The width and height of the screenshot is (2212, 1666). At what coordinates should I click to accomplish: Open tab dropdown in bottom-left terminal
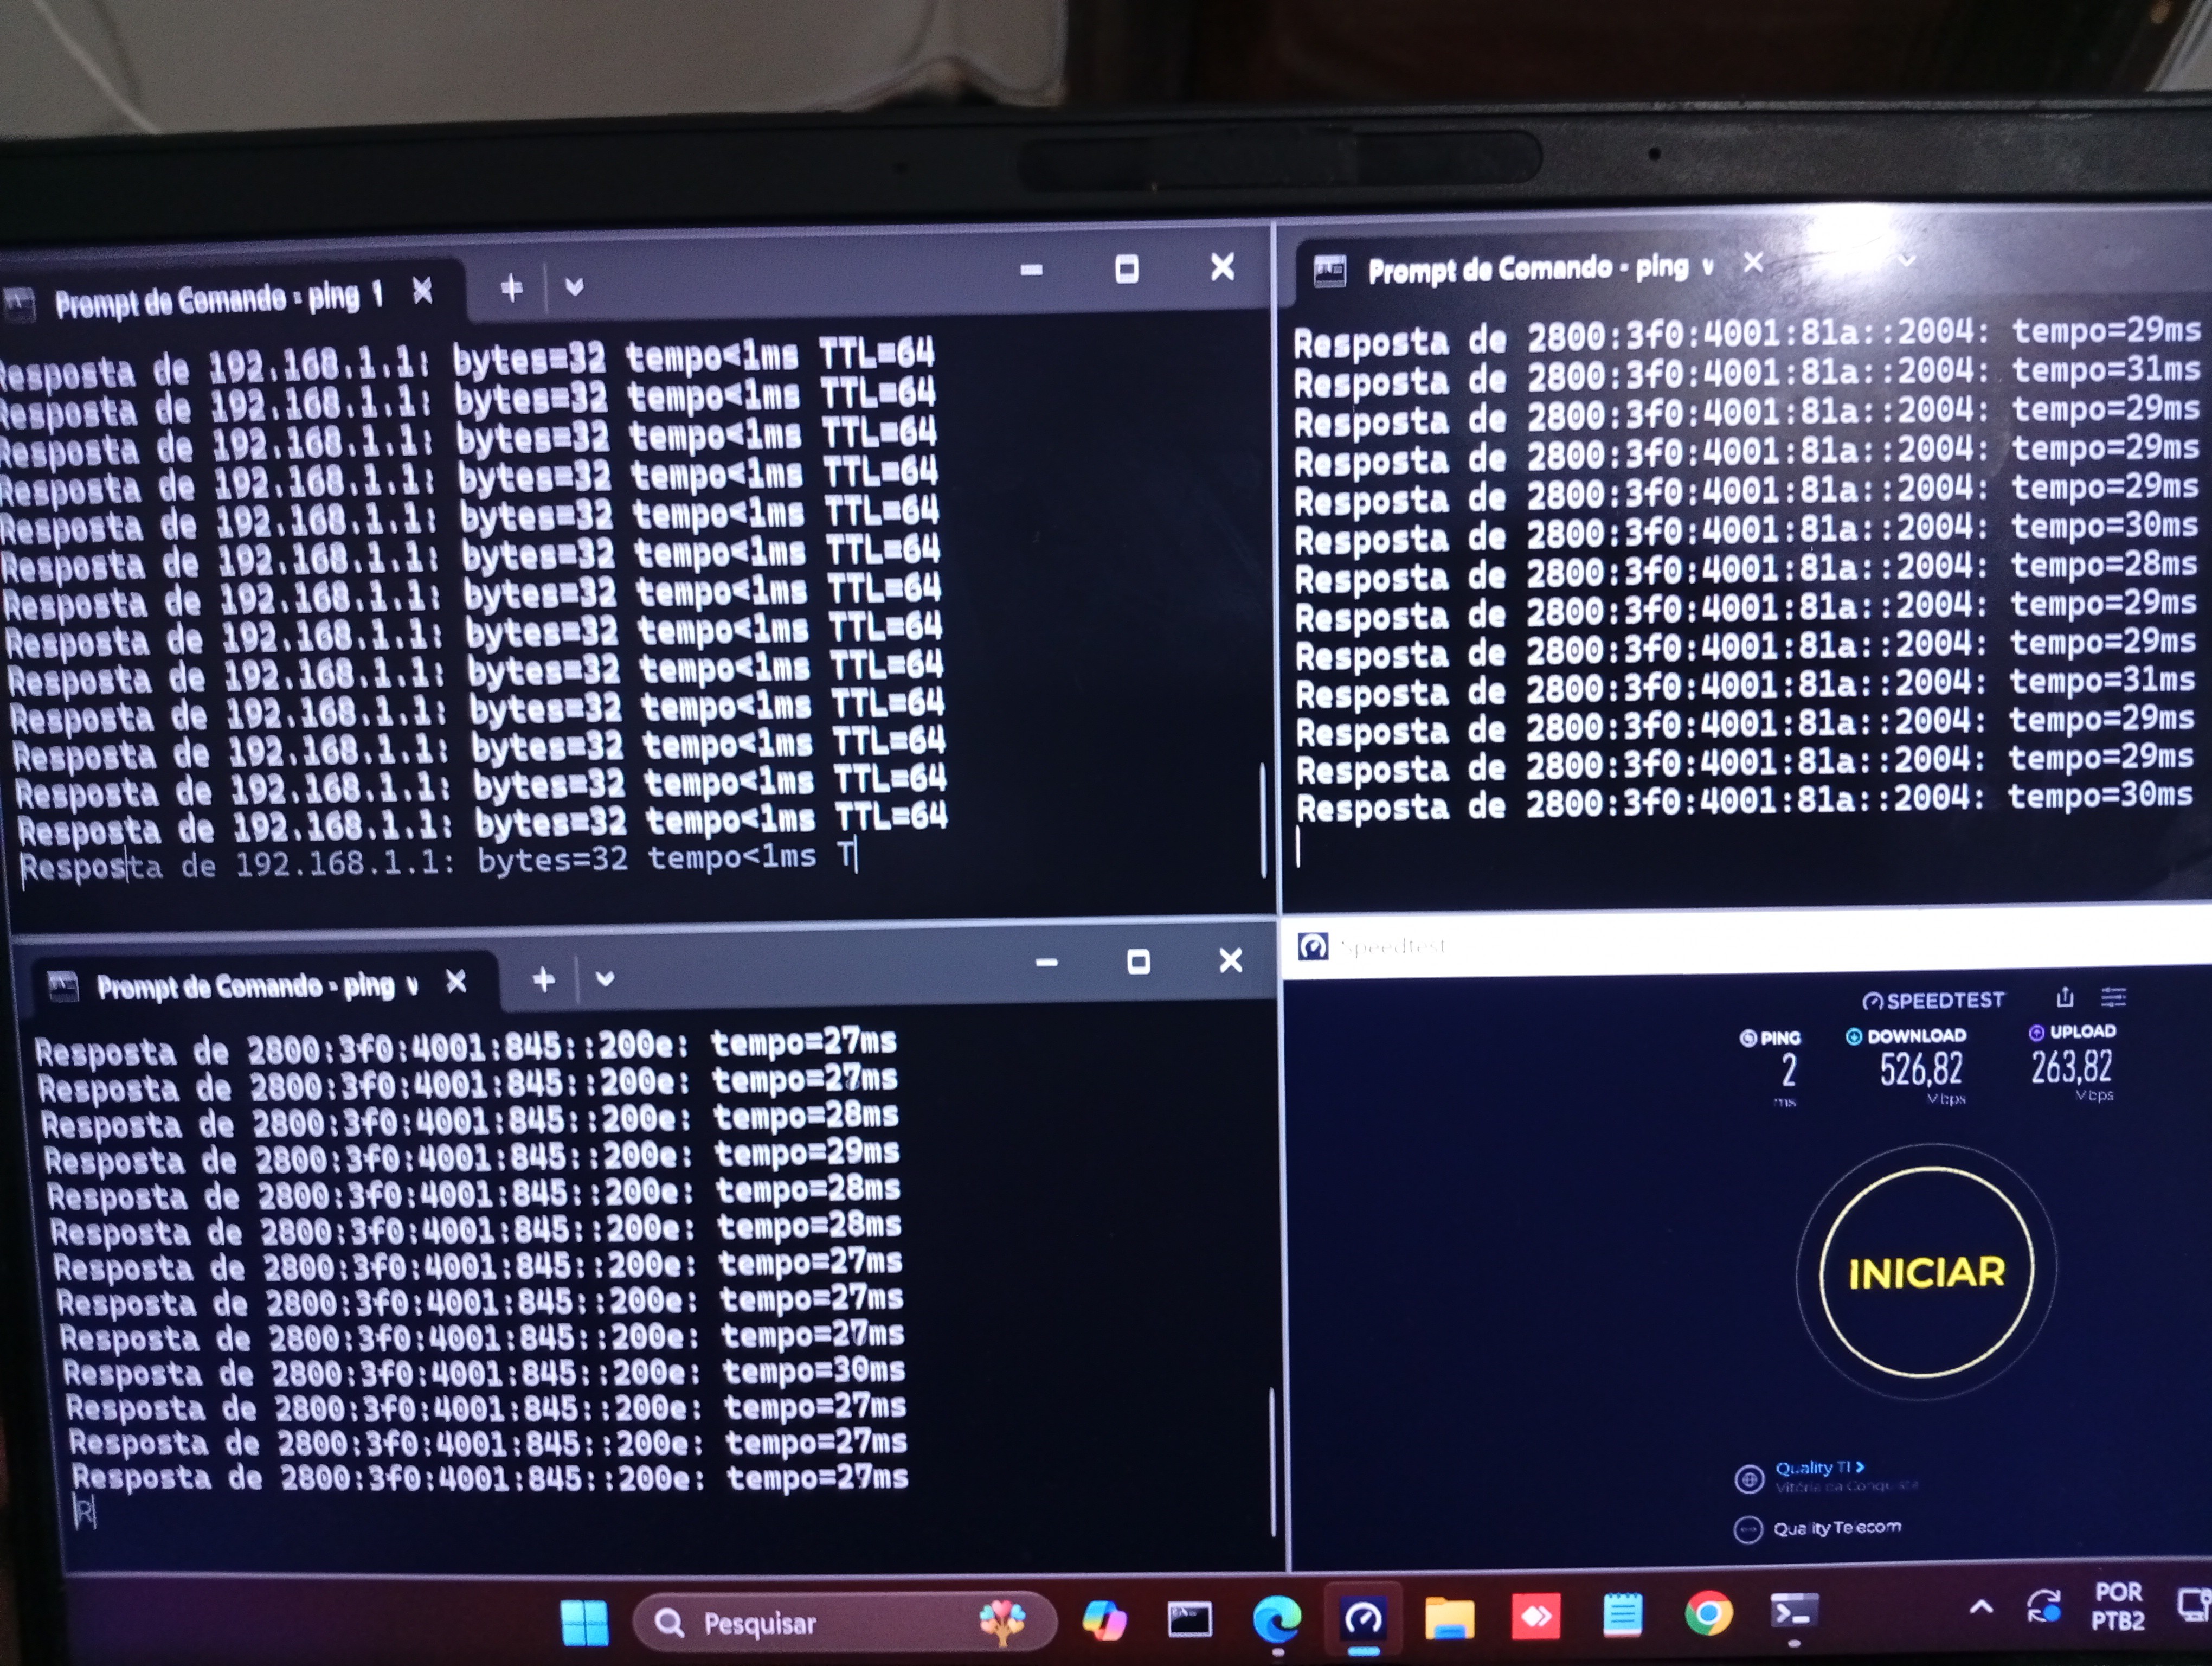pyautogui.click(x=605, y=978)
